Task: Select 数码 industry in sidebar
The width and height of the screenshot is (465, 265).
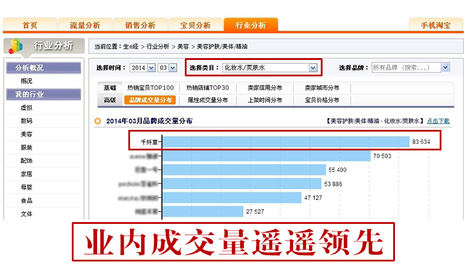Action: click(26, 121)
